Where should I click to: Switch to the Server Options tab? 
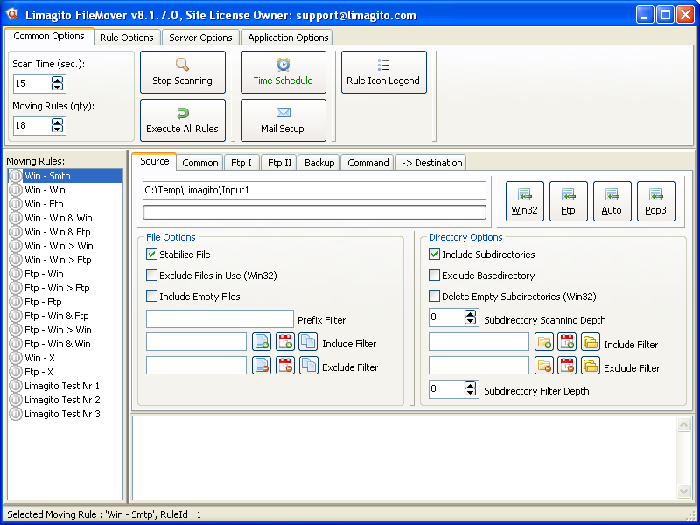pos(201,38)
